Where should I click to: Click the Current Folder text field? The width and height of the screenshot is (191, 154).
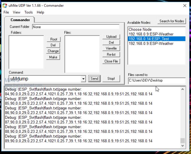point(76,27)
